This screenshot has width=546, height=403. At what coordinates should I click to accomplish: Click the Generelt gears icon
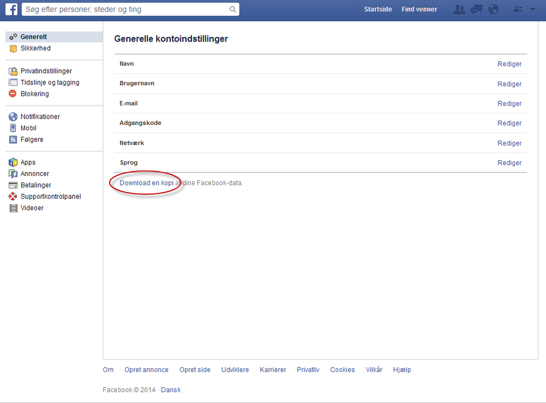point(14,36)
